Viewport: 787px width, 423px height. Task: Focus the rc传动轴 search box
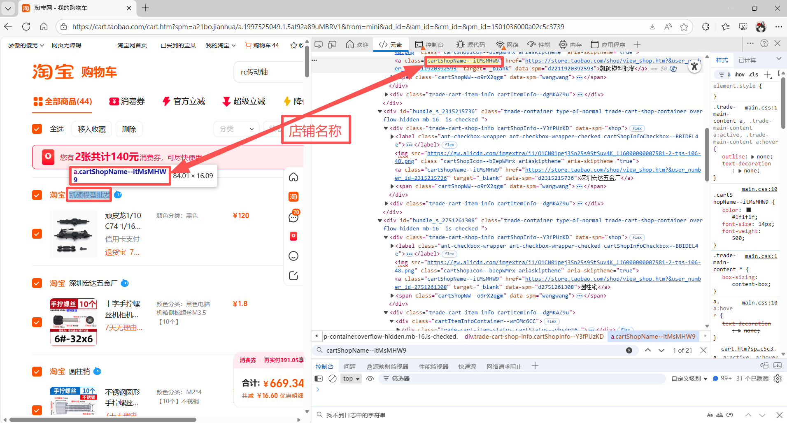[x=269, y=72]
